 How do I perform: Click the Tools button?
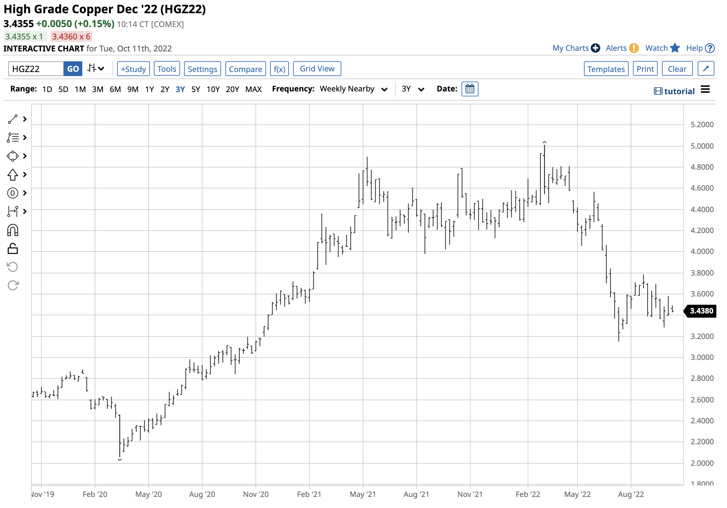click(x=167, y=69)
